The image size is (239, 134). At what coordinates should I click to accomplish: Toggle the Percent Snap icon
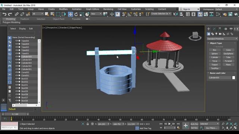tap(135, 14)
